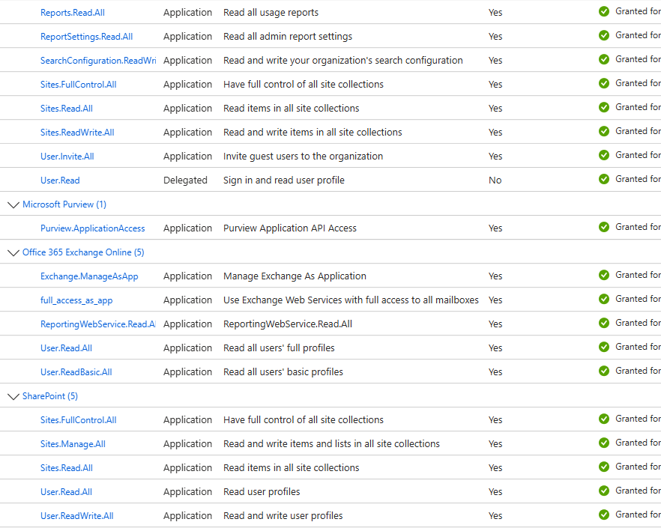The image size is (661, 528).
Task: Open User.Invite.All permission
Action: tap(67, 157)
